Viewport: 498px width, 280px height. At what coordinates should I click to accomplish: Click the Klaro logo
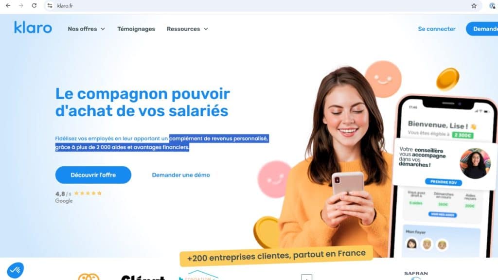point(33,28)
